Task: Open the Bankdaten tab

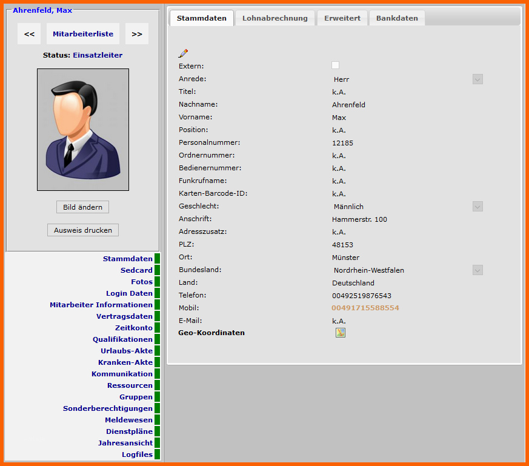Action: [x=397, y=18]
